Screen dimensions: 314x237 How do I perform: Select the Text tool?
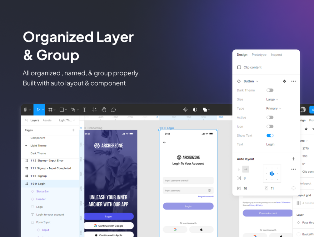pos(84,110)
